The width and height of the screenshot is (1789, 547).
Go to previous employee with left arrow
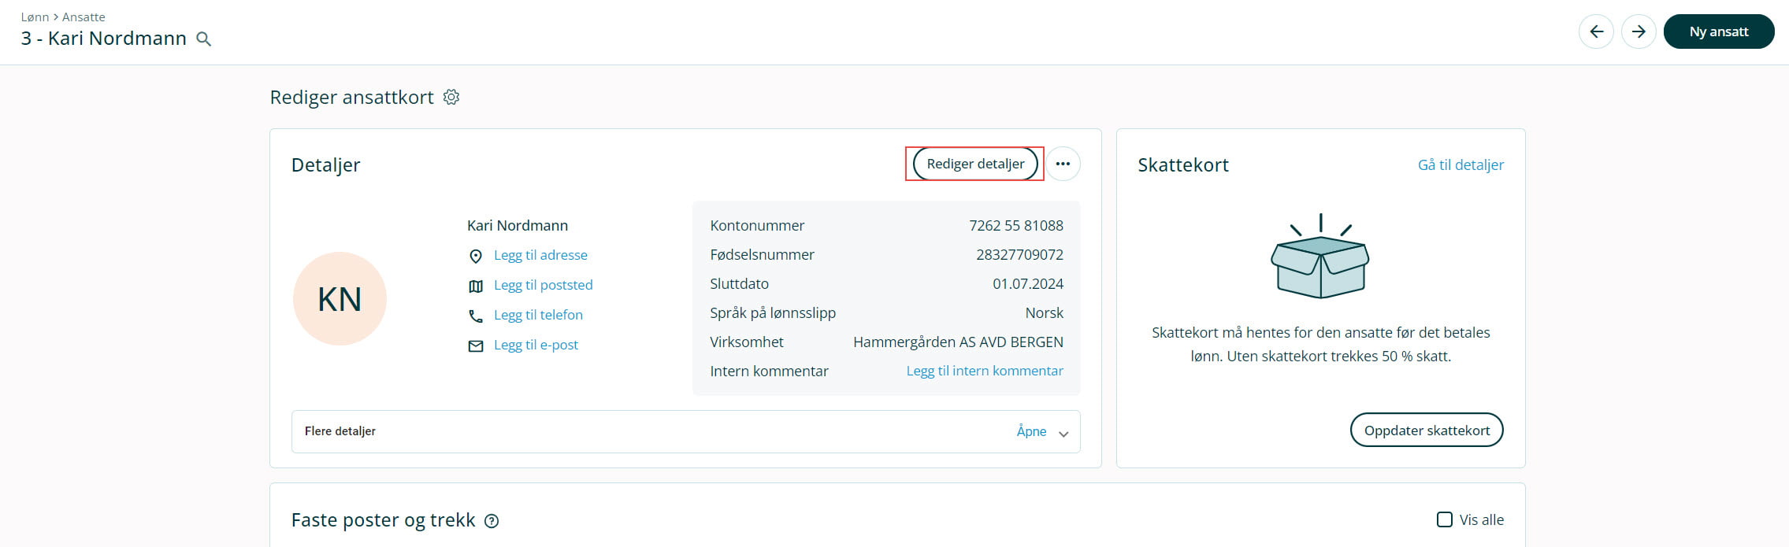pos(1596,31)
